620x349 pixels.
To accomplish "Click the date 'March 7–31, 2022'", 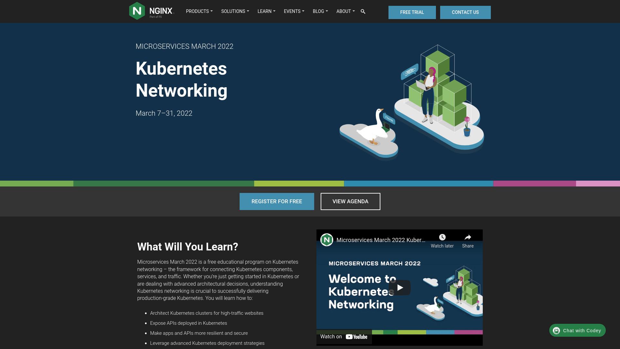I will [164, 113].
